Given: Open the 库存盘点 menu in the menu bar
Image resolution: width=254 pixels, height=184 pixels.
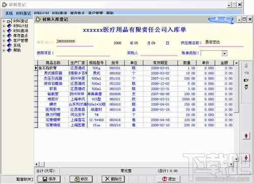Looking at the screenshot, I should click(77, 13).
